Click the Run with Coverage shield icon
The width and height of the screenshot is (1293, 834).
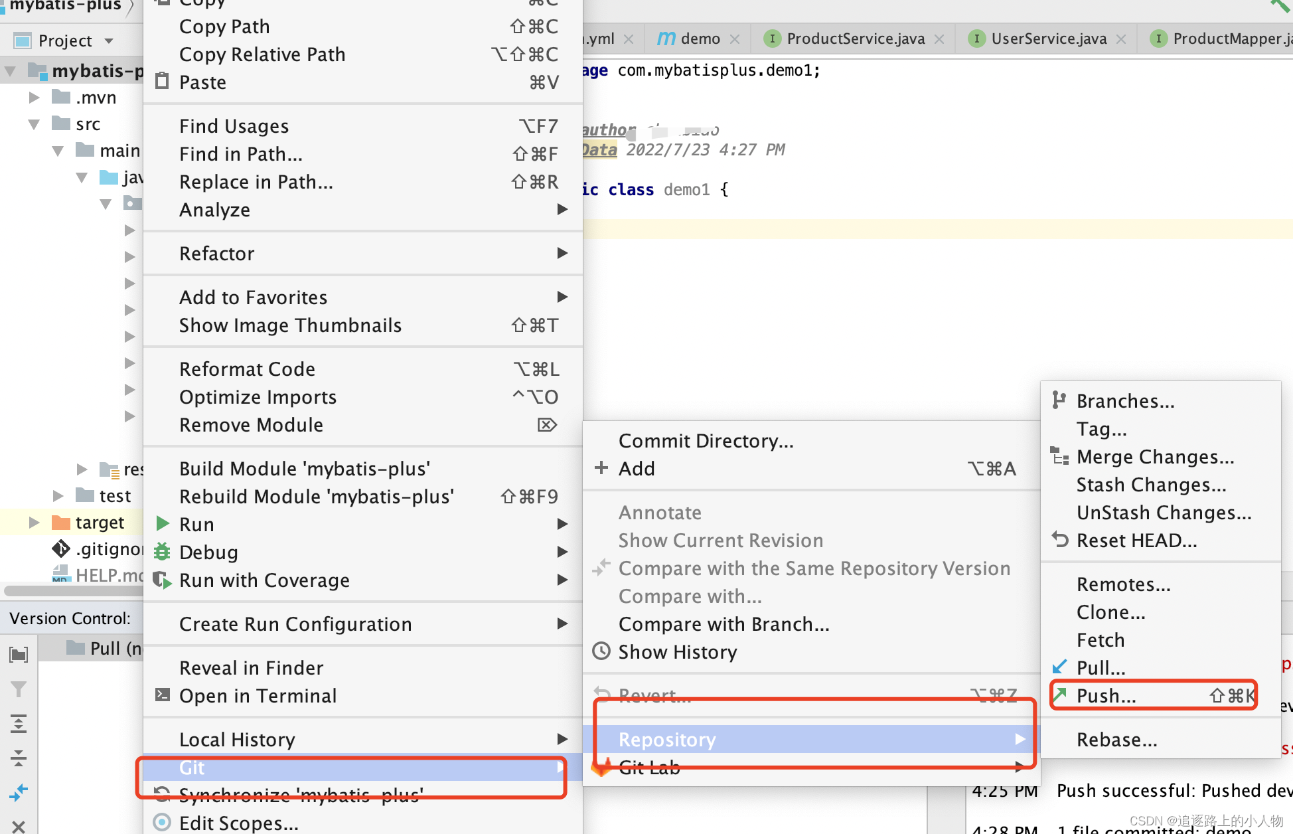(x=162, y=580)
